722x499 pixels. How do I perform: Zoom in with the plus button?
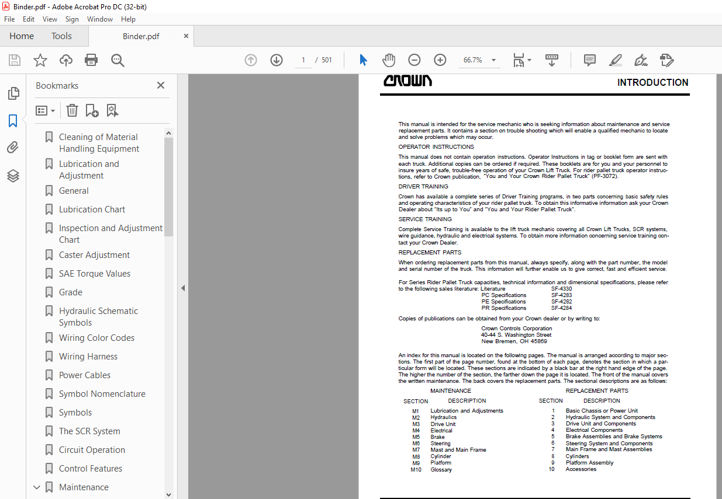(x=440, y=60)
